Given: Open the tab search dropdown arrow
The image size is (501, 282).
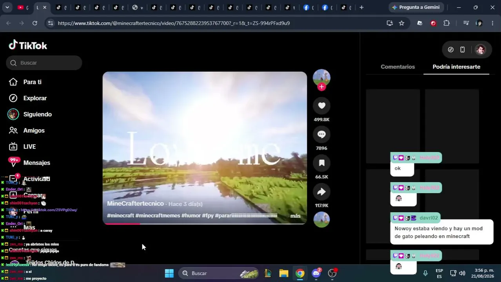Looking at the screenshot, I should coord(7,7).
